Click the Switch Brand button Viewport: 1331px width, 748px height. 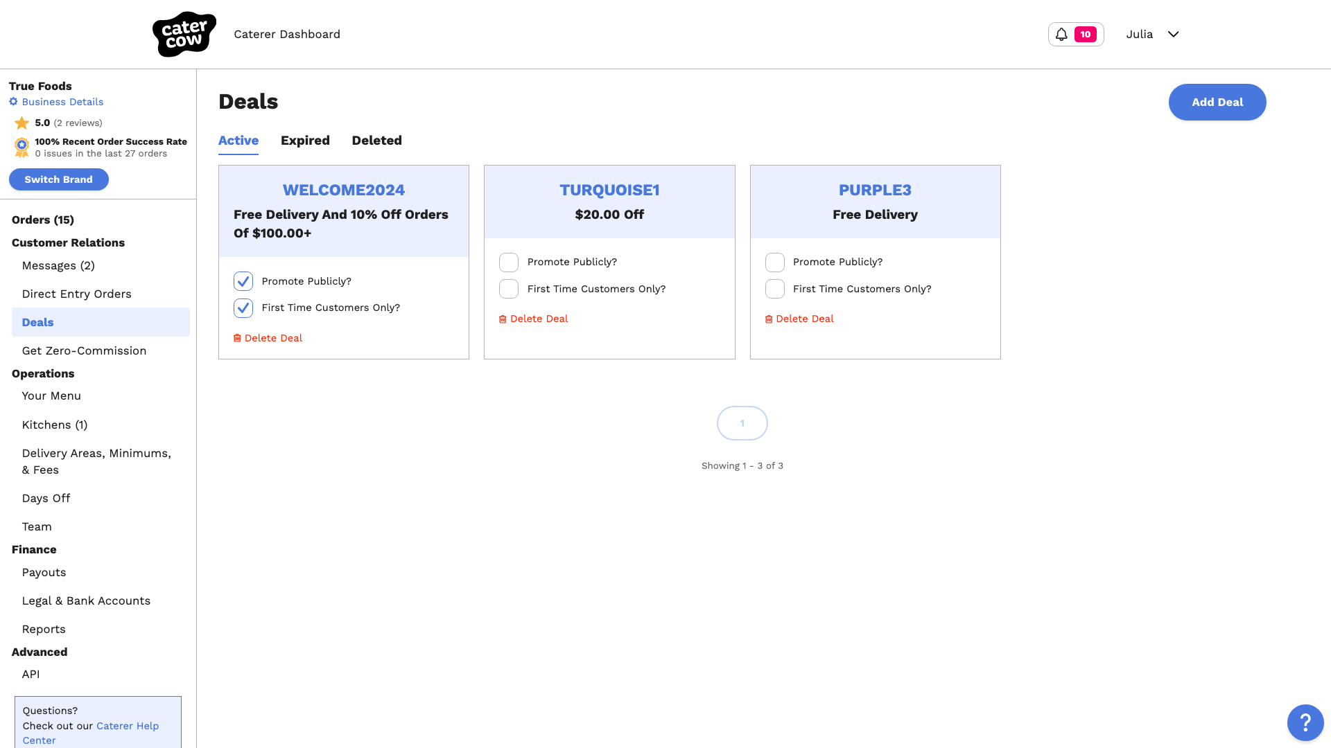59,179
